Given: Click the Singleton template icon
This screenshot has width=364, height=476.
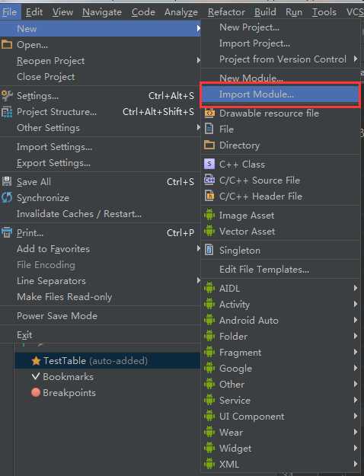Looking at the screenshot, I should click(209, 250).
